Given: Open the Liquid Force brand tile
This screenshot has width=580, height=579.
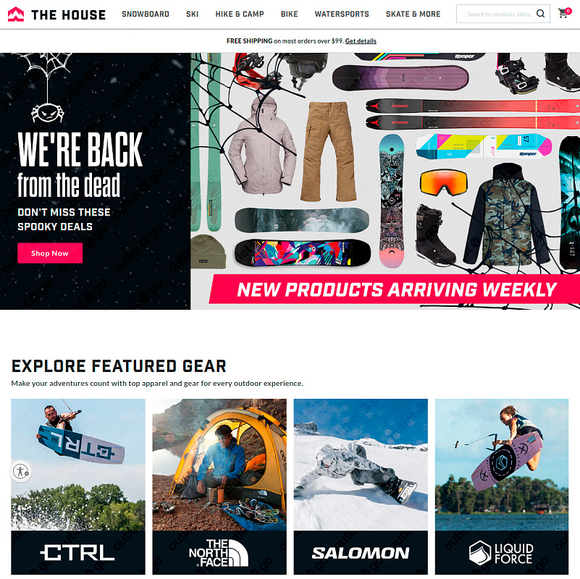Looking at the screenshot, I should 502,486.
